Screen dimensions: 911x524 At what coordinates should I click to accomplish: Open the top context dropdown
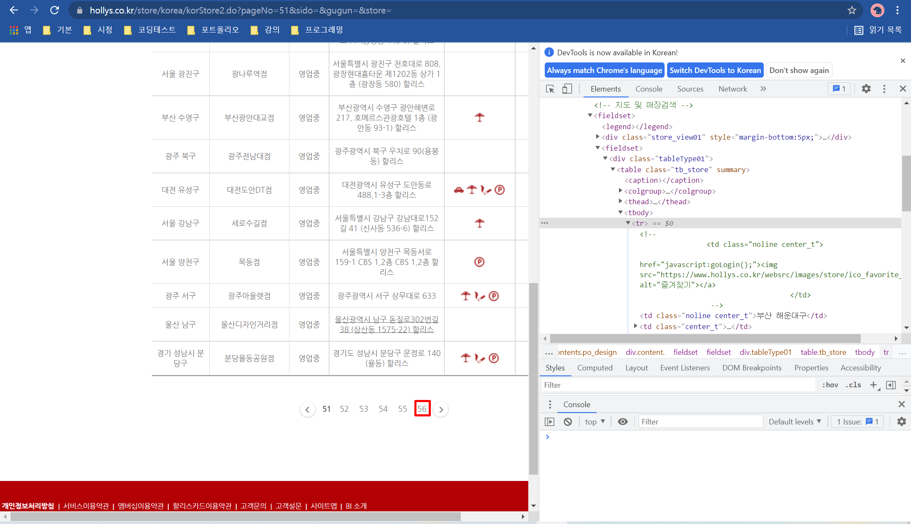(595, 421)
